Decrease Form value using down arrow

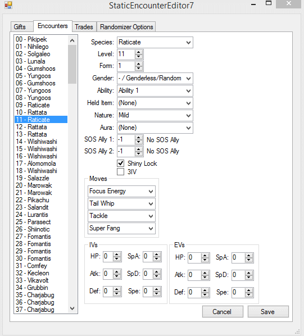tap(139, 69)
